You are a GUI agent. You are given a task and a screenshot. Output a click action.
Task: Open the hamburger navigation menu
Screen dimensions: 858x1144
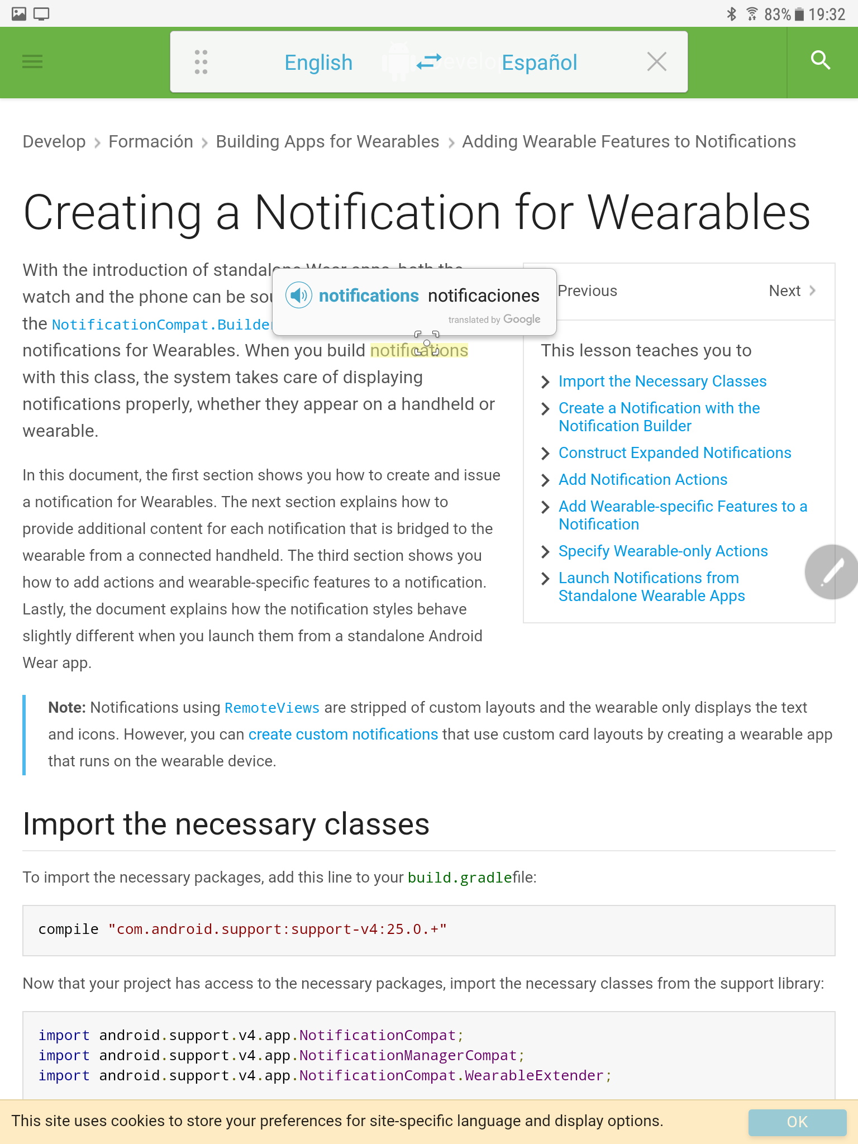coord(32,61)
